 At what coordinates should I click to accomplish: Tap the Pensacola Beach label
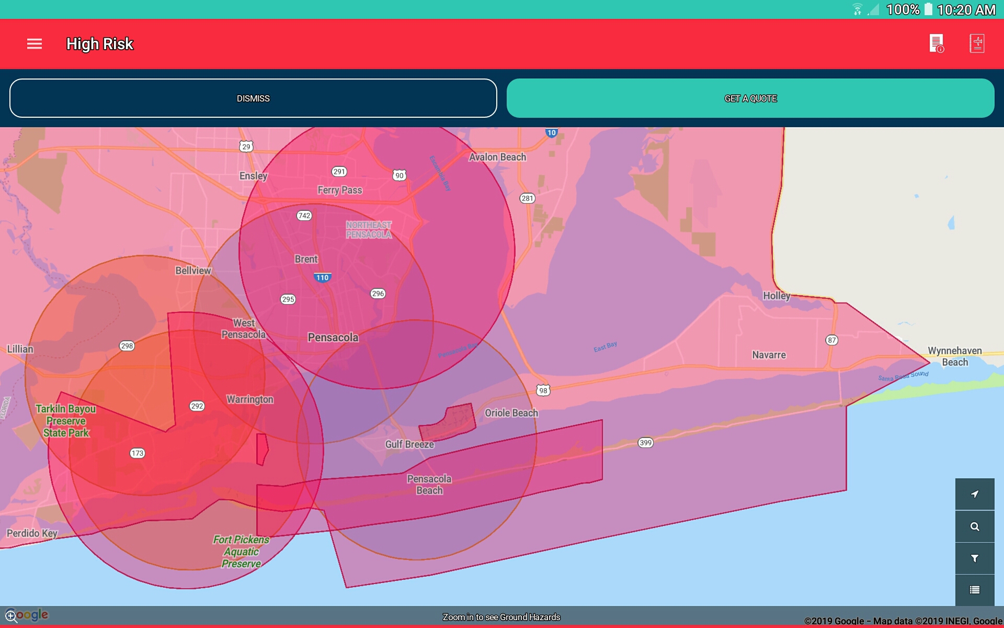pos(429,485)
